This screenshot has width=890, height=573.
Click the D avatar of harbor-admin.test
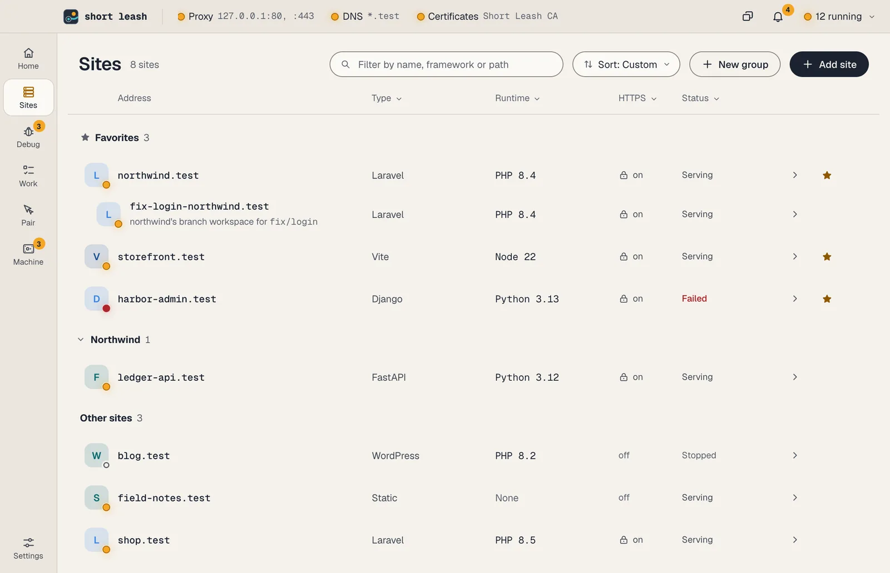[x=96, y=299]
